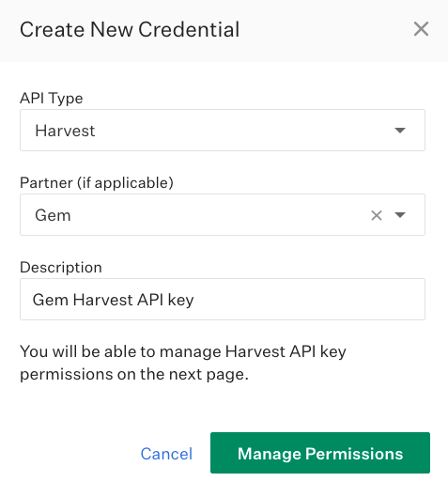Open the Harvest API Type combo box
This screenshot has height=497, width=448.
223,130
